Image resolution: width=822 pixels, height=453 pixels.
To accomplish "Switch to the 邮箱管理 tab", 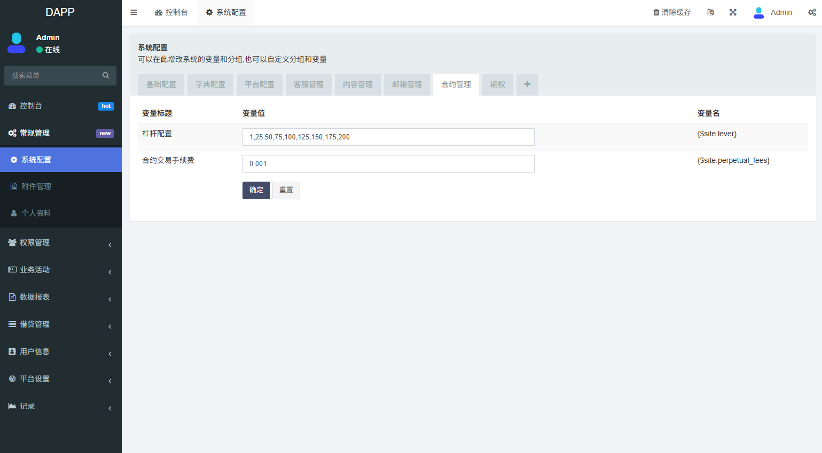I will tap(407, 84).
